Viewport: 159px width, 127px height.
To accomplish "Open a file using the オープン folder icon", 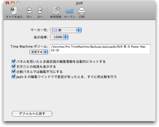I will 69,11.
